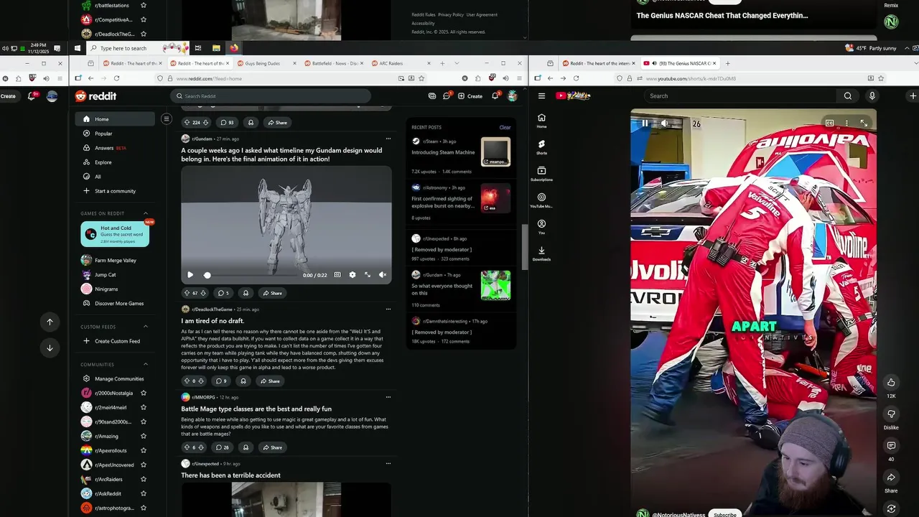Open File Explorer from taskbar
Image resolution: width=919 pixels, height=517 pixels.
[x=216, y=48]
